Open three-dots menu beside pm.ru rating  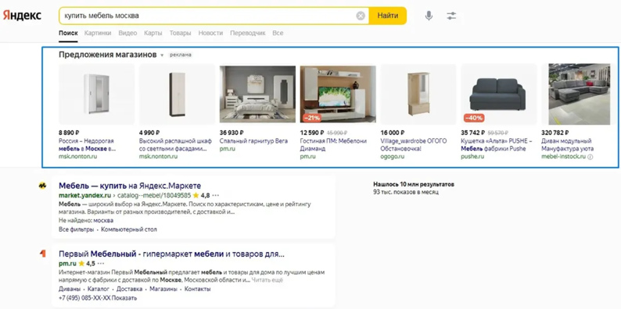[101, 263]
